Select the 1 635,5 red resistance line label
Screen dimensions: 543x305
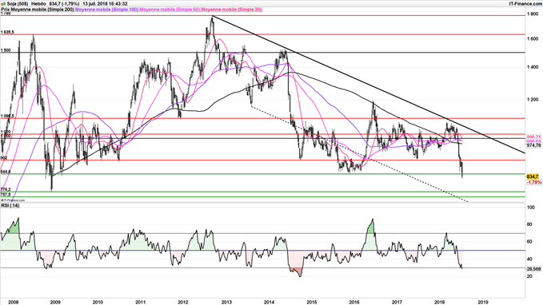point(7,32)
